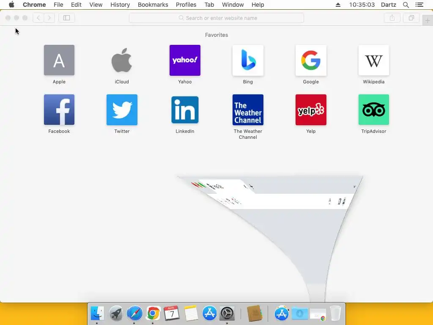Open App Store next to Notes in Dock
Viewport: 433px width, 325px height.
209,314
